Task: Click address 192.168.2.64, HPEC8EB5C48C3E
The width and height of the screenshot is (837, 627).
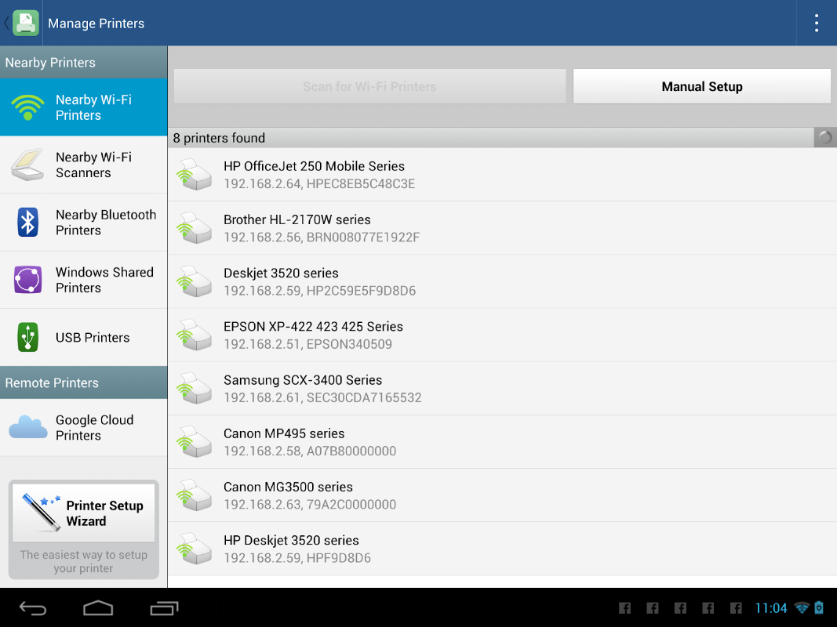Action: click(319, 184)
